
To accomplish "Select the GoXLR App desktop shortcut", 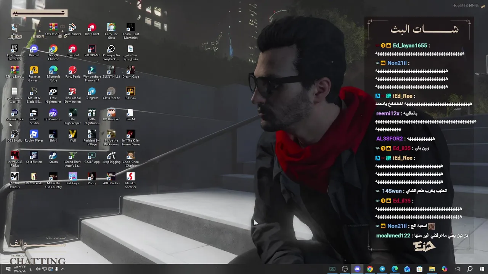I will point(92,157).
